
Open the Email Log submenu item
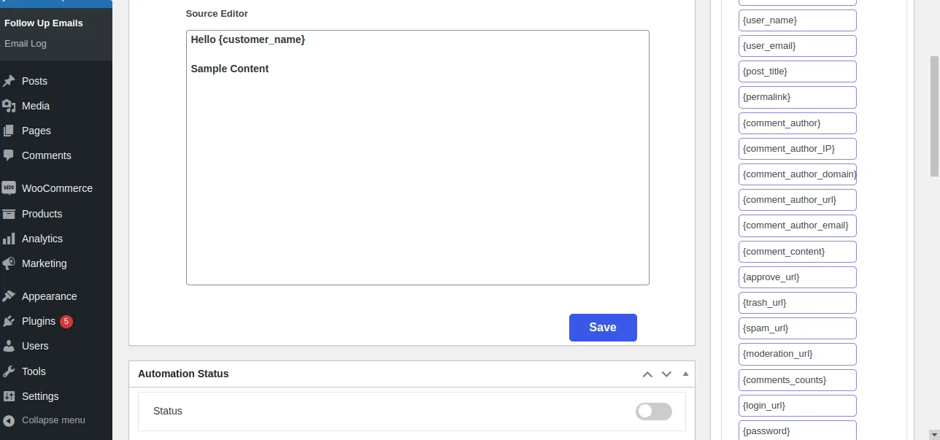(x=26, y=44)
